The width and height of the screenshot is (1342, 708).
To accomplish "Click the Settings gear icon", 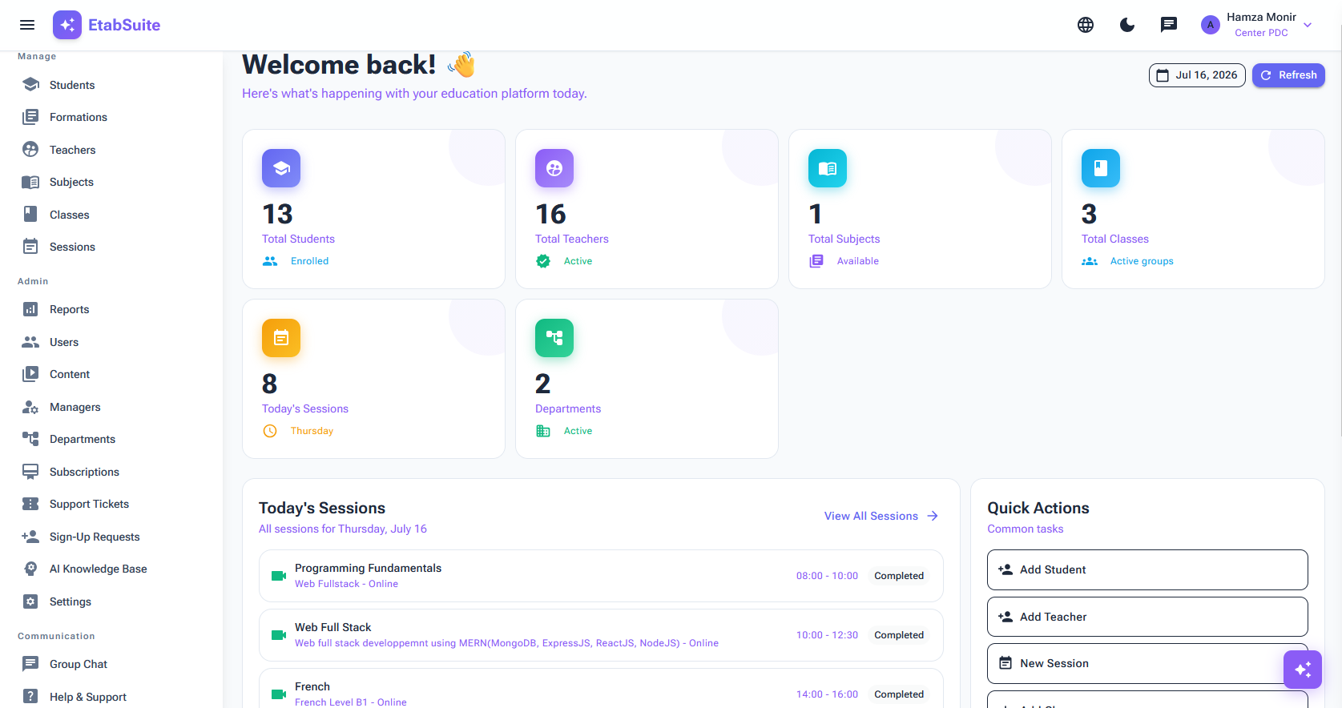I will coord(30,601).
